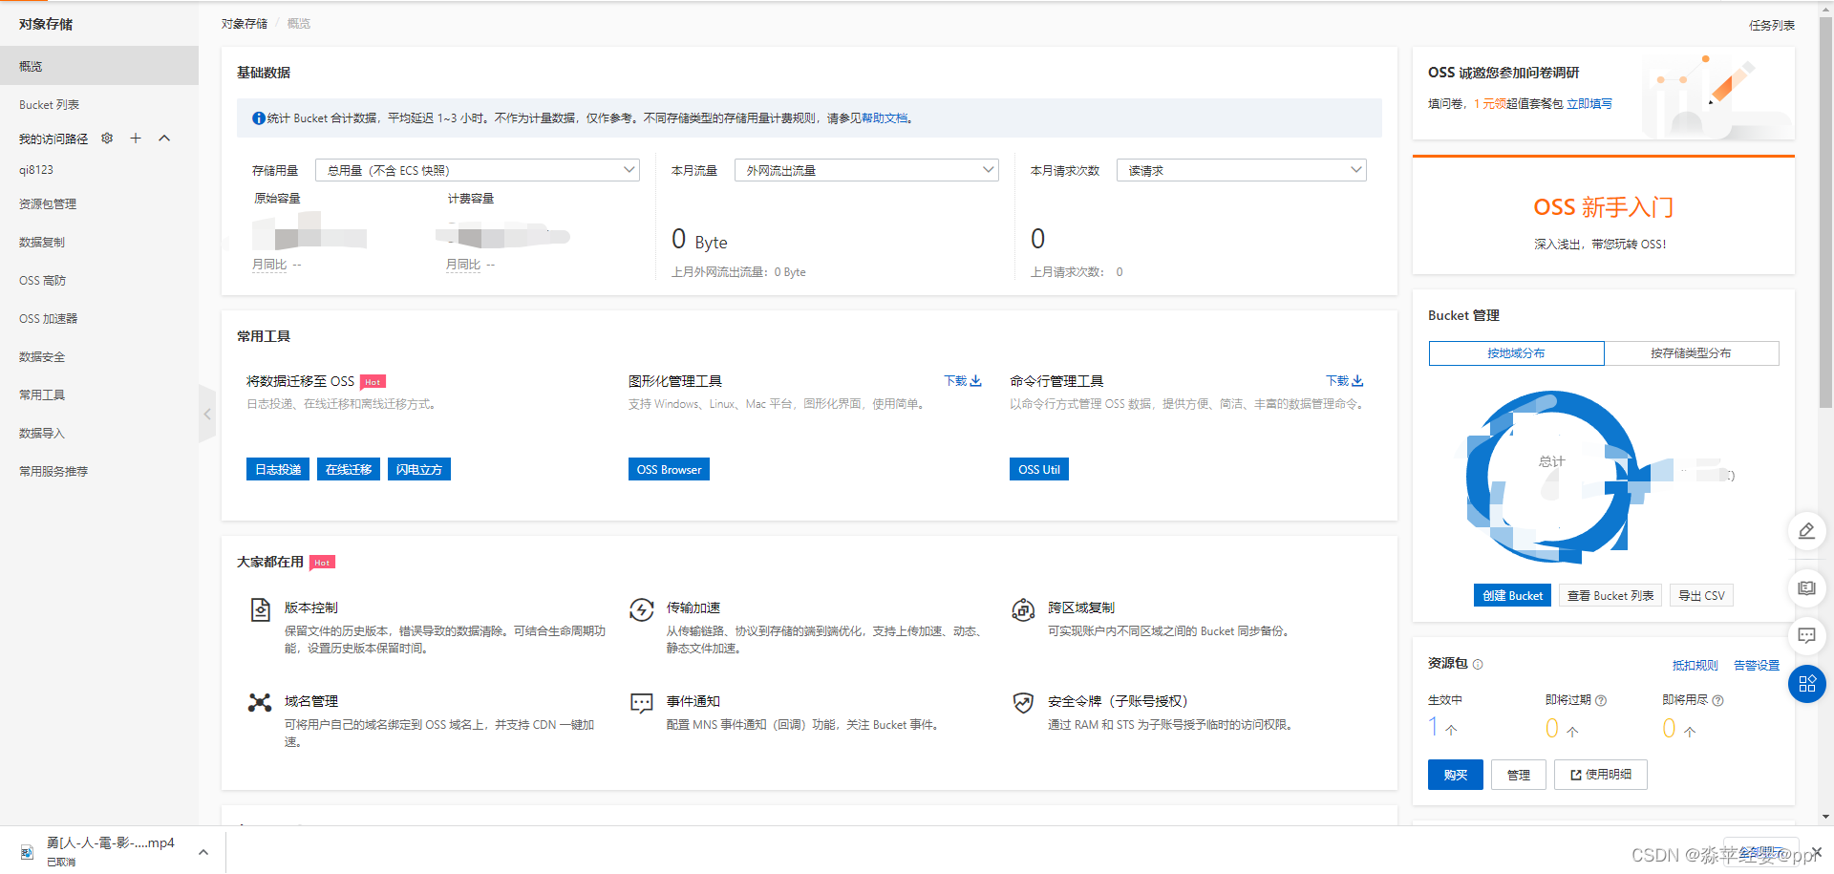Click the 域名管理 network icon
This screenshot has height=874, width=1834.
coord(260,703)
